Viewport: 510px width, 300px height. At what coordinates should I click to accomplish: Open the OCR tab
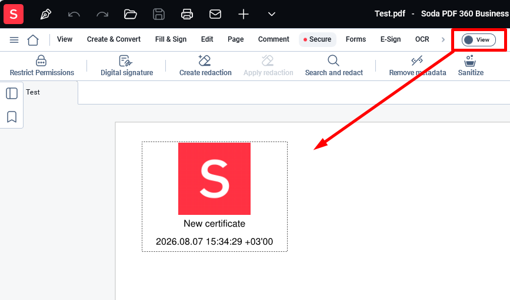(422, 39)
